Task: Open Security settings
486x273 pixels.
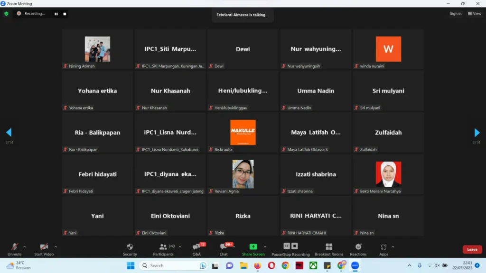Action: click(x=130, y=249)
